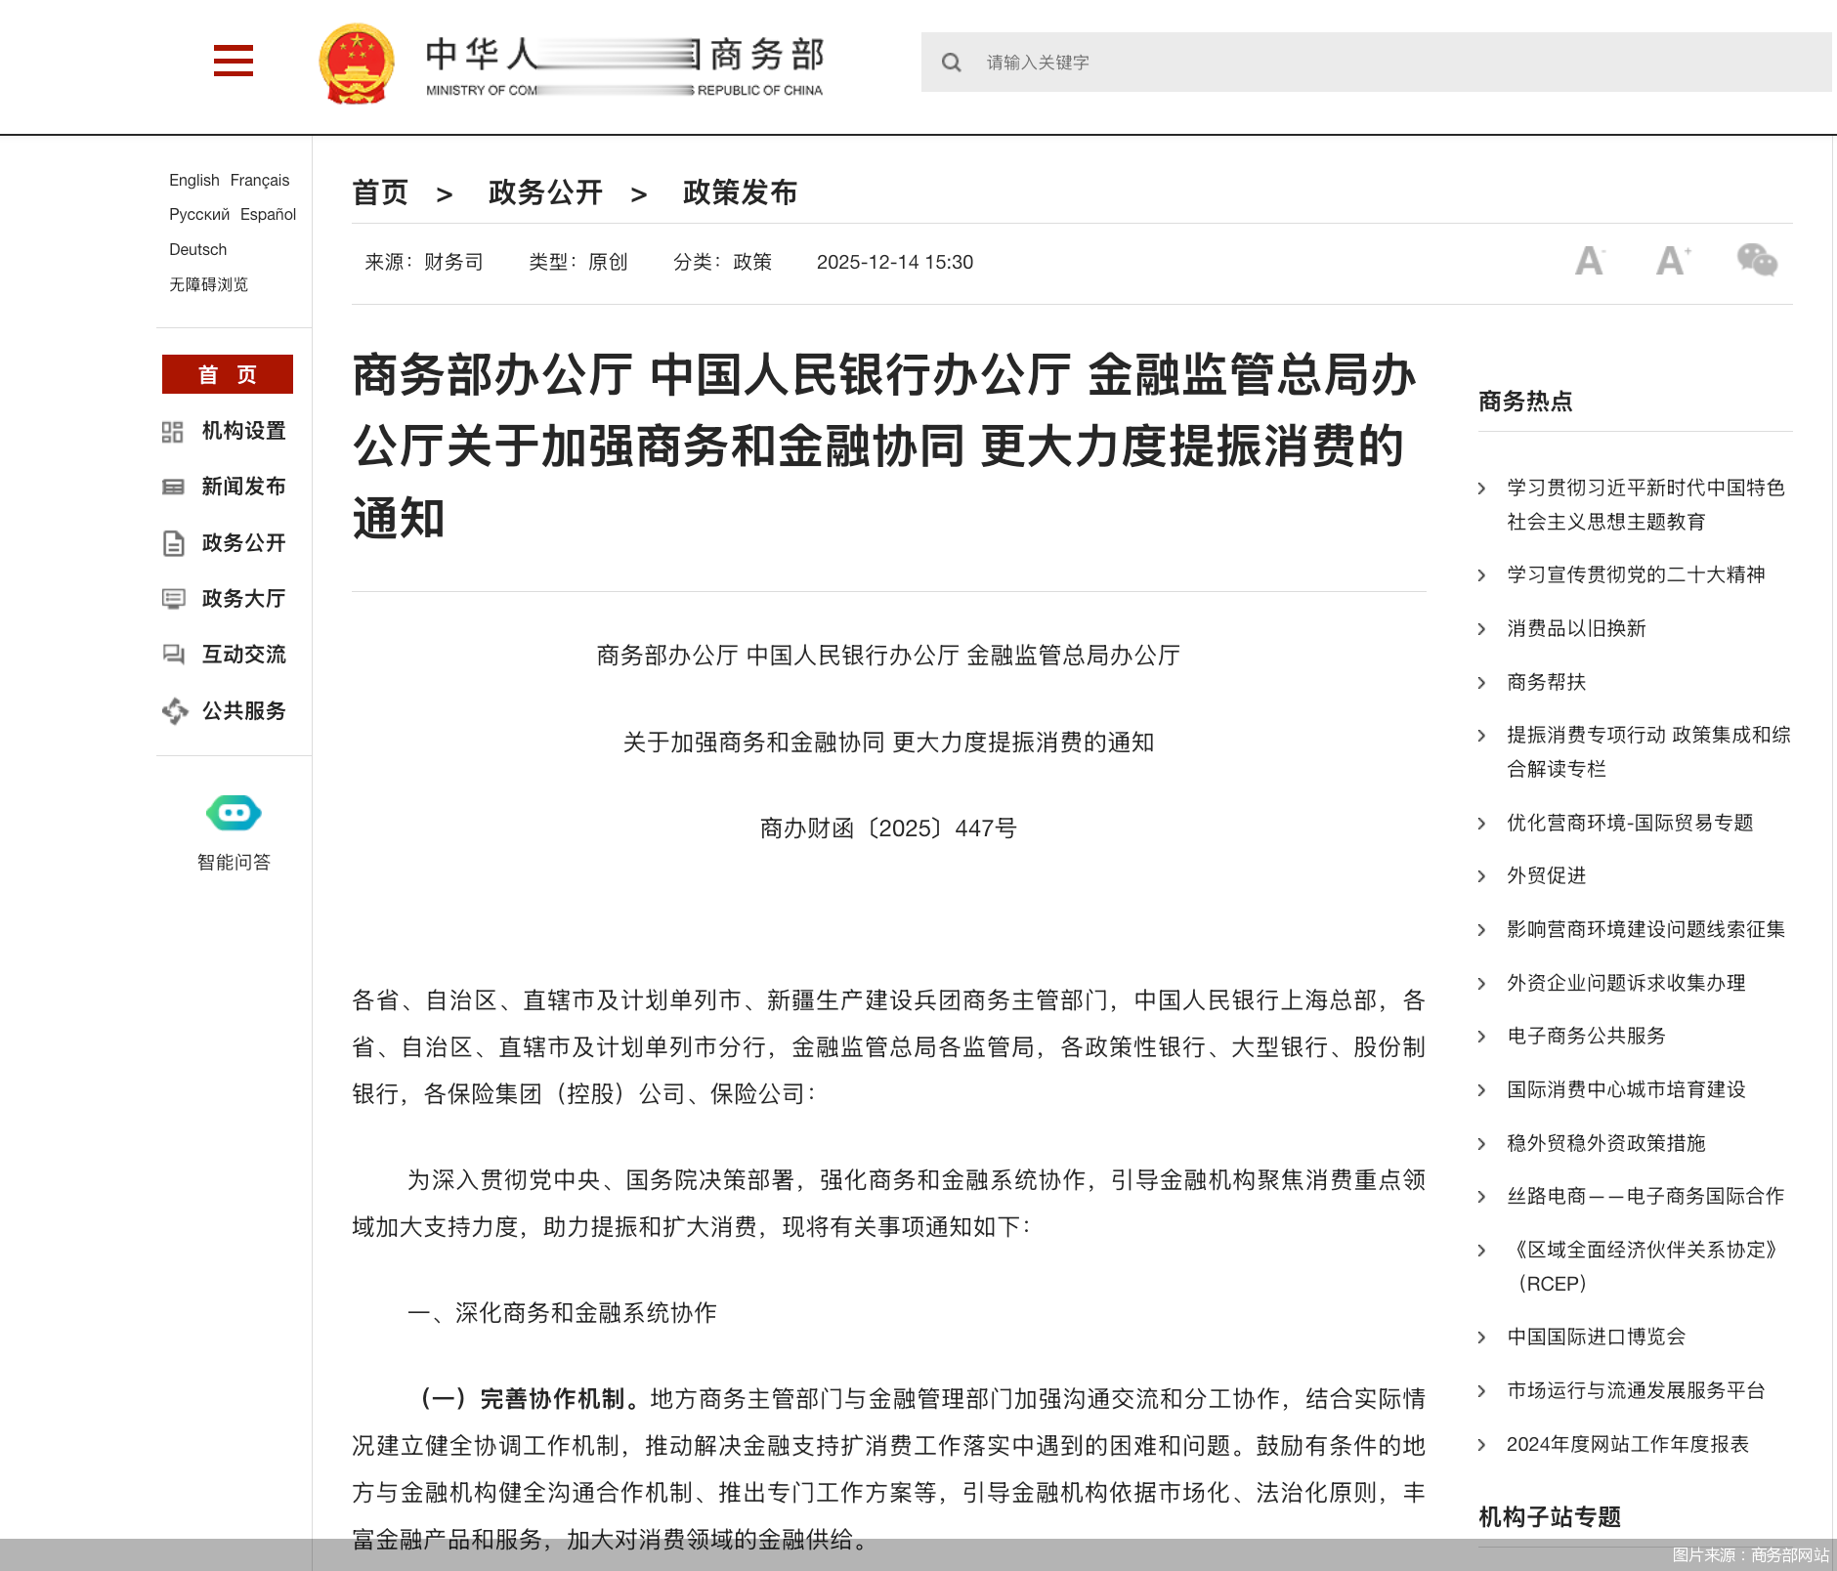1837x1571 pixels.
Task: Open 无障碍浏览 accessibility mode
Action: (x=208, y=284)
